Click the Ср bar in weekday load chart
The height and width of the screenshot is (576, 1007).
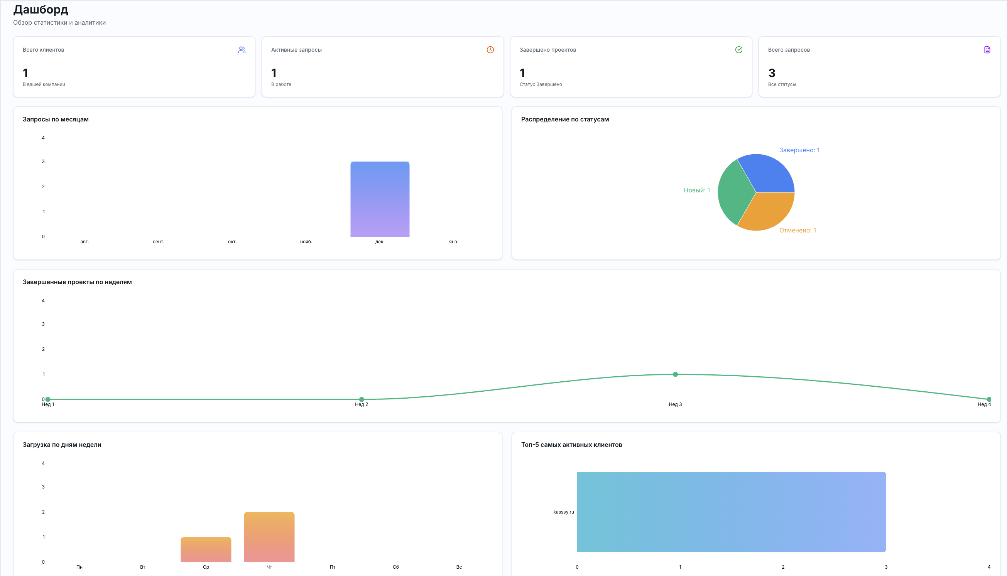206,549
